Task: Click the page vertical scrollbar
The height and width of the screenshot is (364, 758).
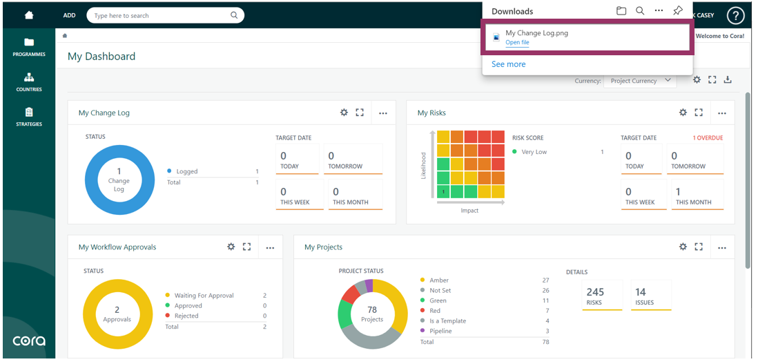Action: (748, 179)
